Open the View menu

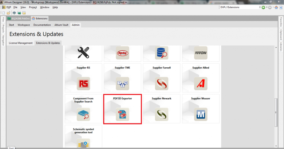[x=23, y=7]
